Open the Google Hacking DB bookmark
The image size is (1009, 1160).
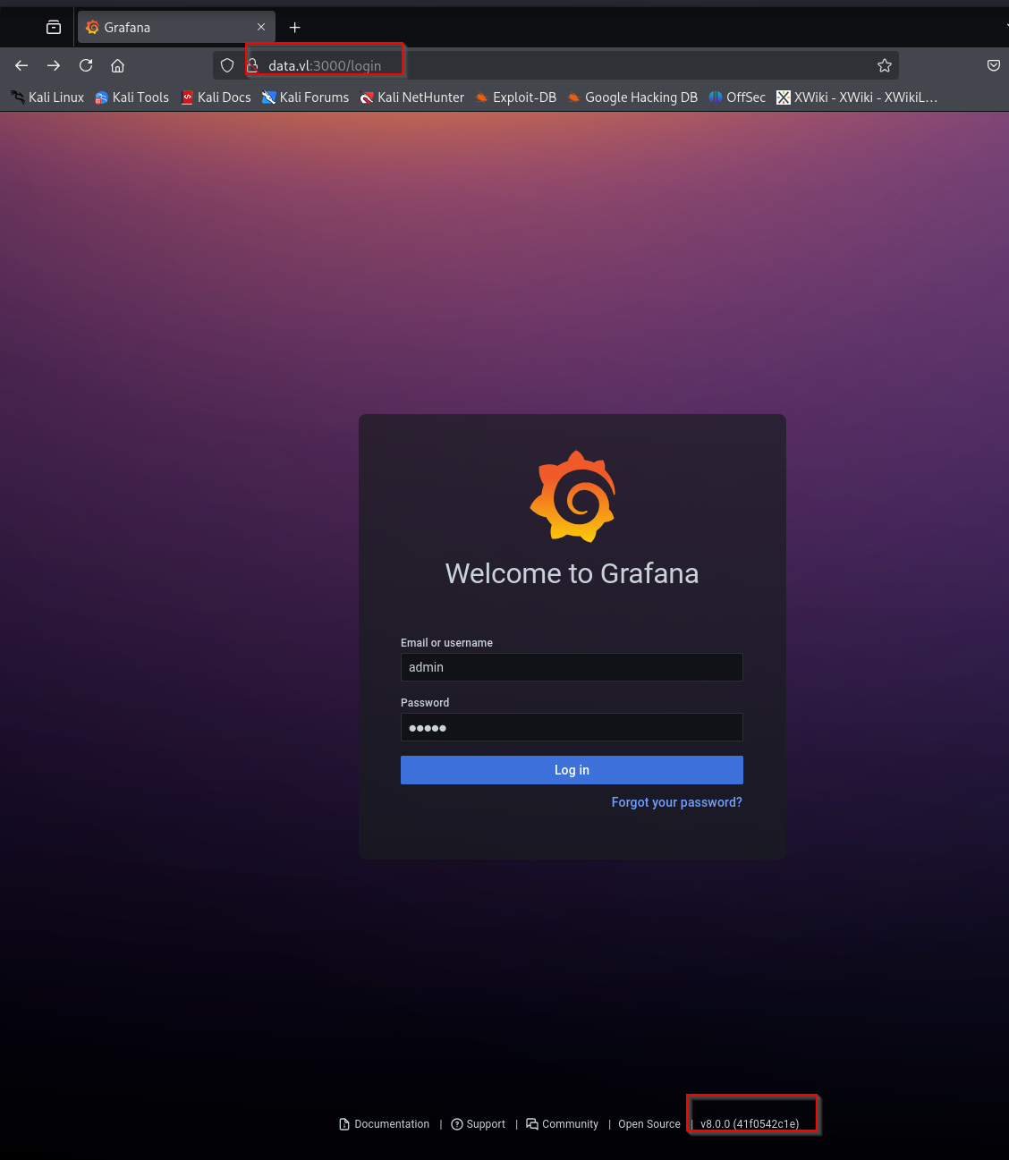[632, 97]
